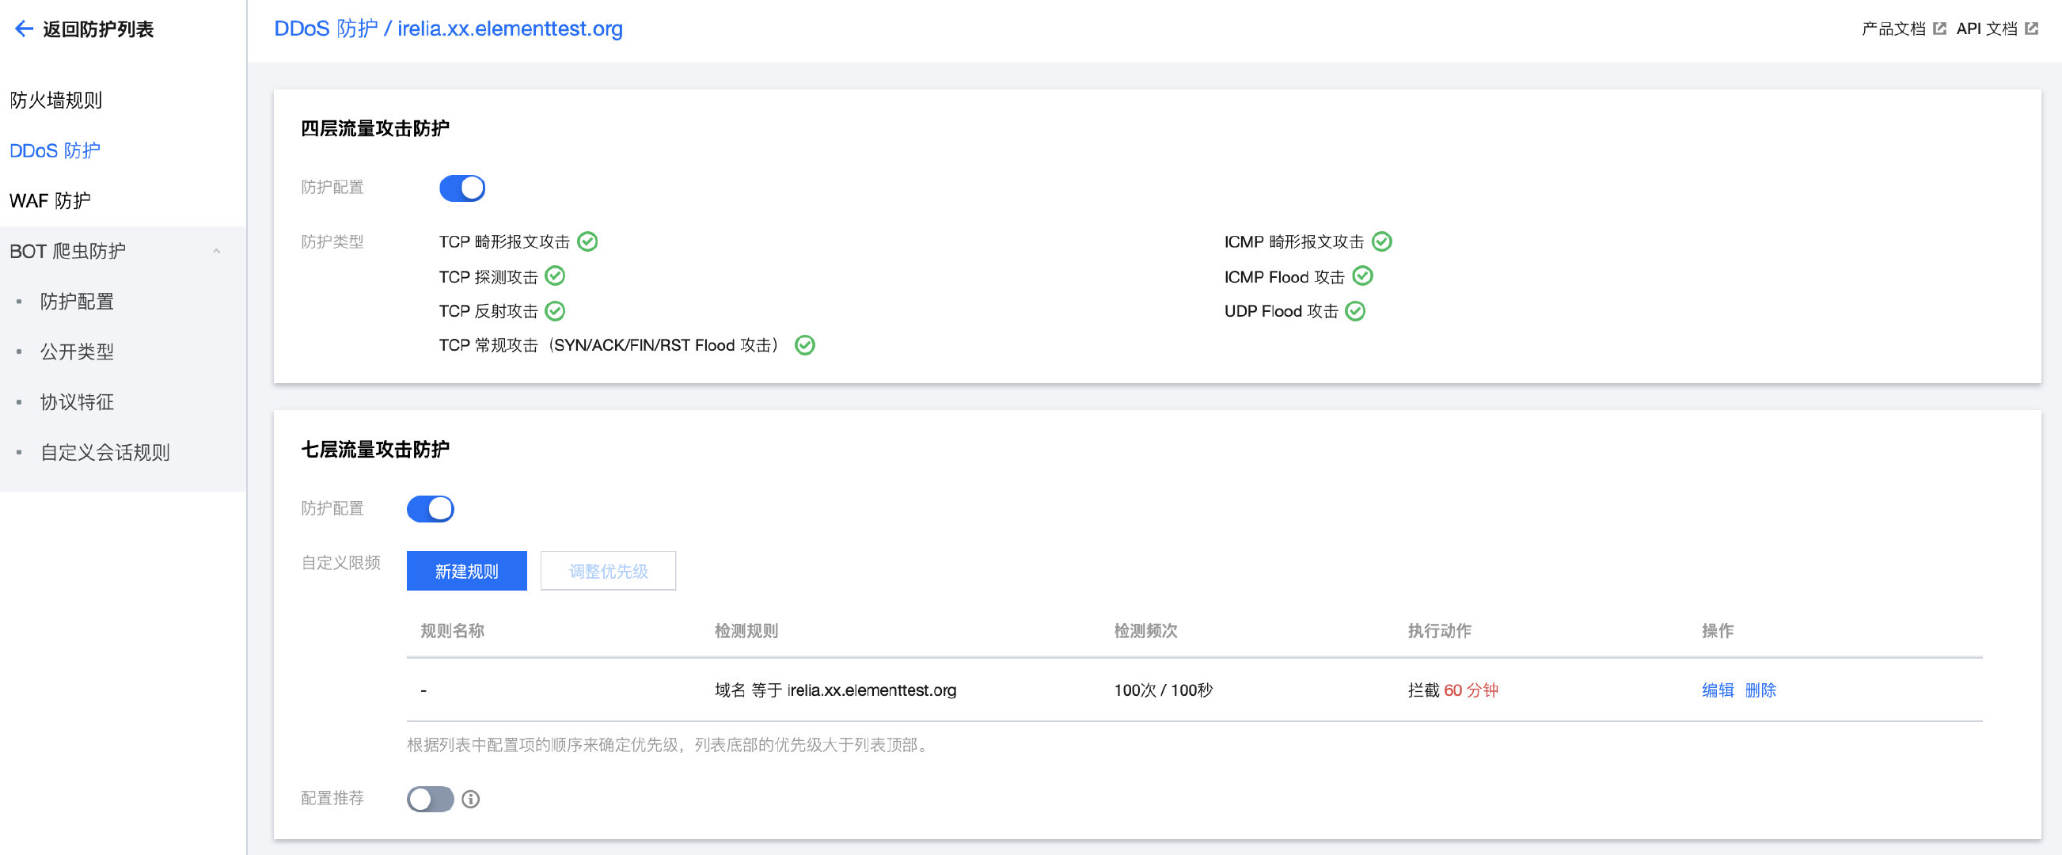
Task: Open the 自定义会话规则 submenu item
Action: point(104,452)
